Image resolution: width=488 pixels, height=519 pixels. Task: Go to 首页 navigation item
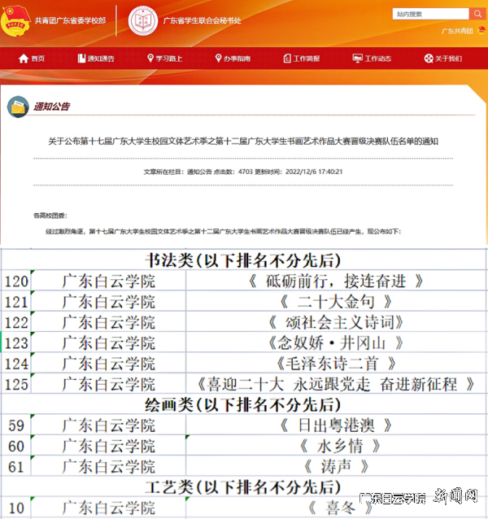(37, 59)
